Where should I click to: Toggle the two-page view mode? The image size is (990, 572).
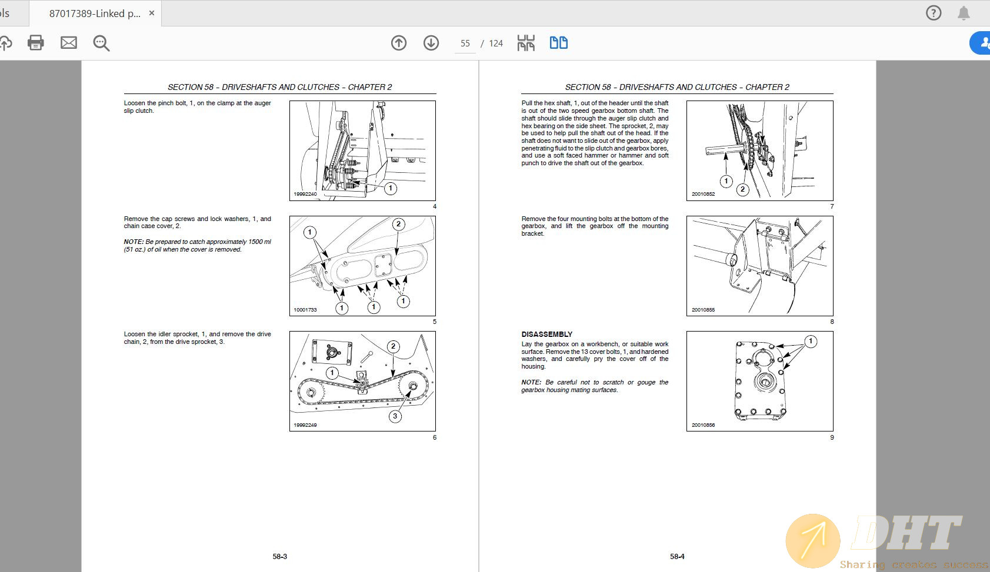pos(558,43)
